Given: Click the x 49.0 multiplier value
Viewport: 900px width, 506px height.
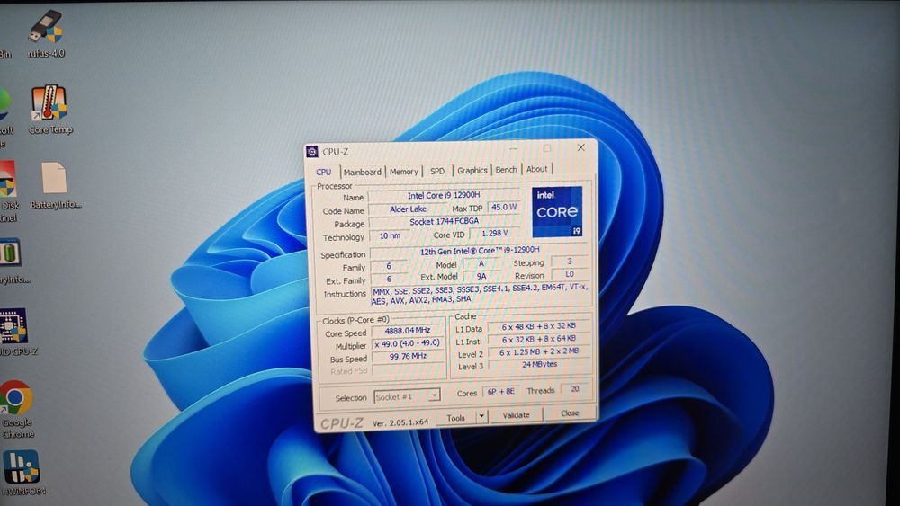Looking at the screenshot, I should [408, 343].
